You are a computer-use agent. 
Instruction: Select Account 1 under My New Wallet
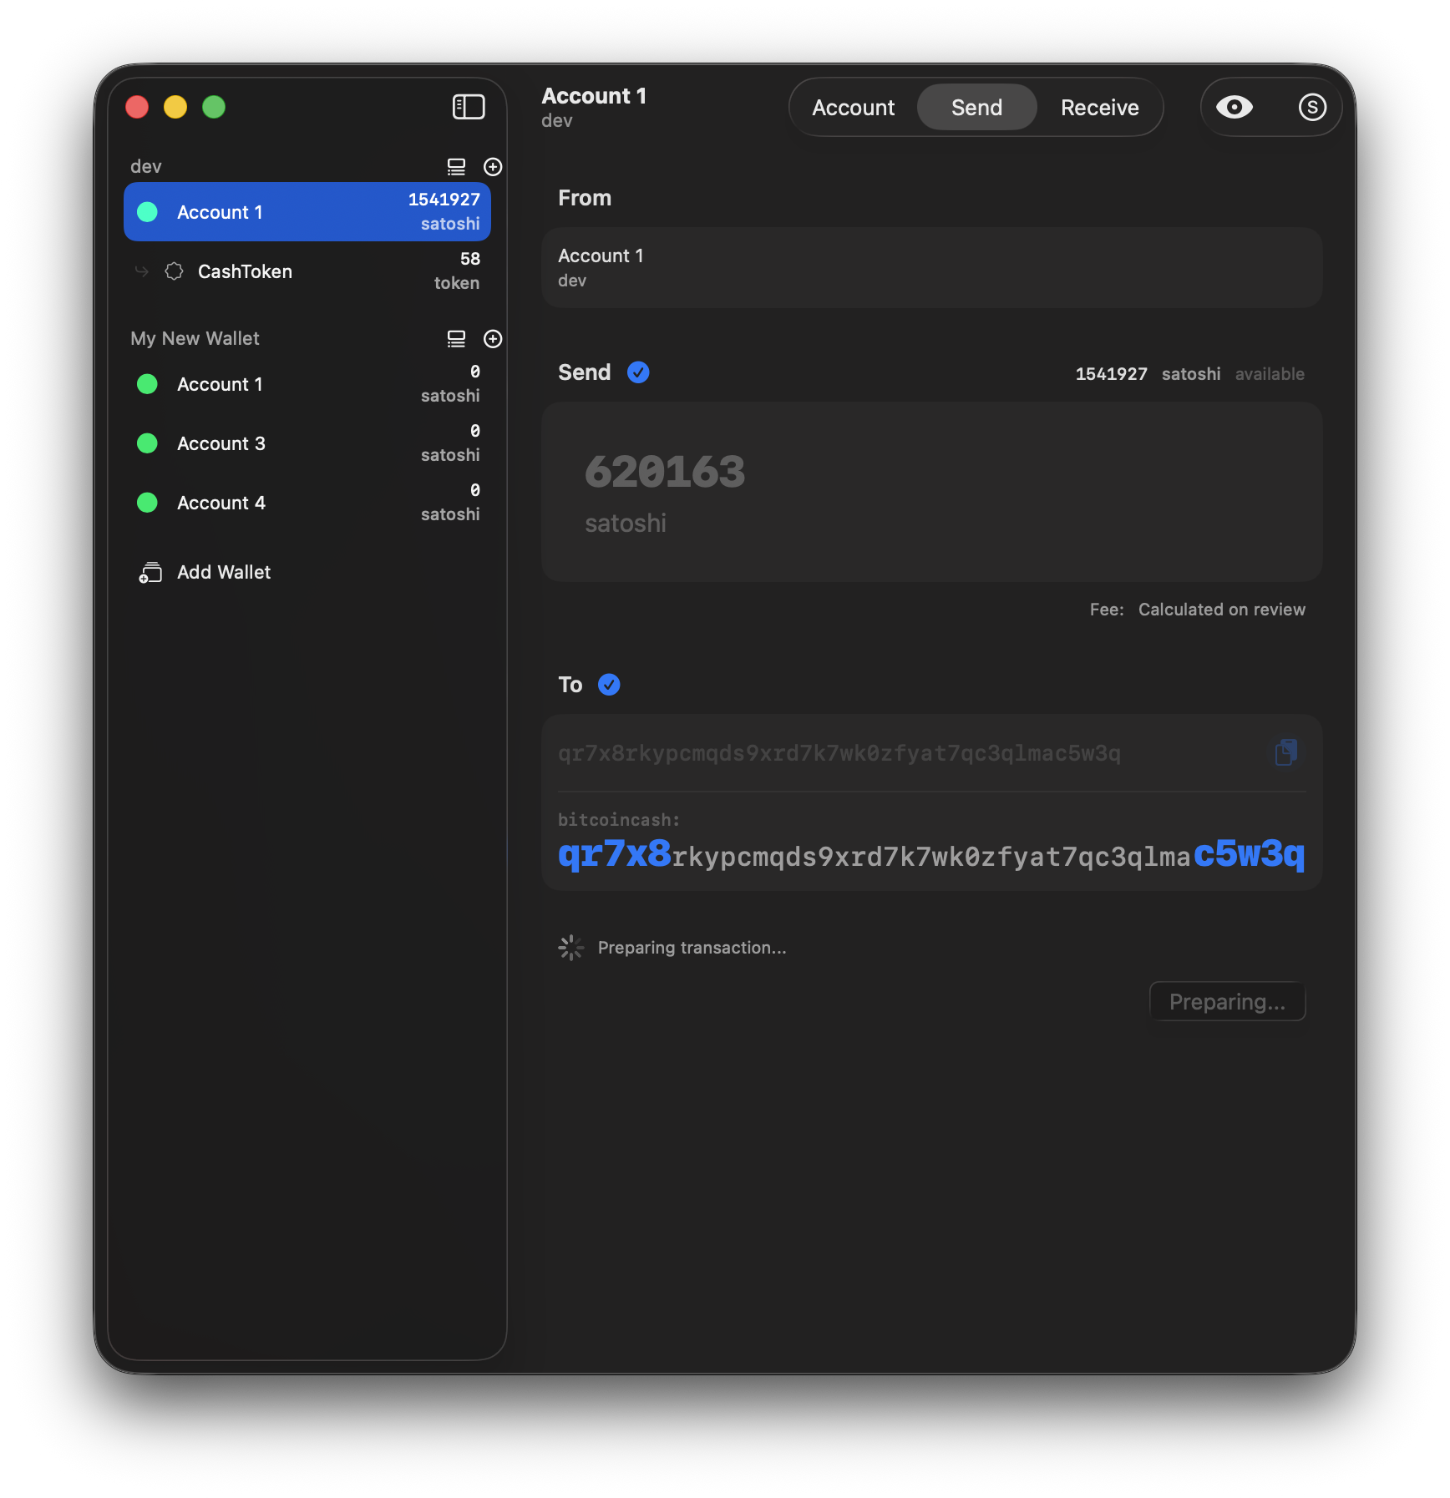pyautogui.click(x=307, y=384)
